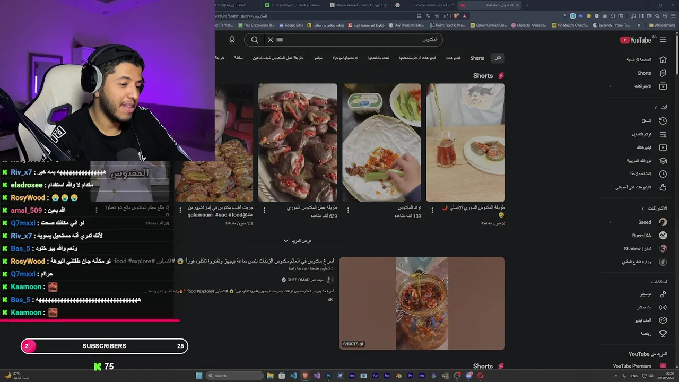Open the Colour Contrast bookmark

tap(488, 25)
